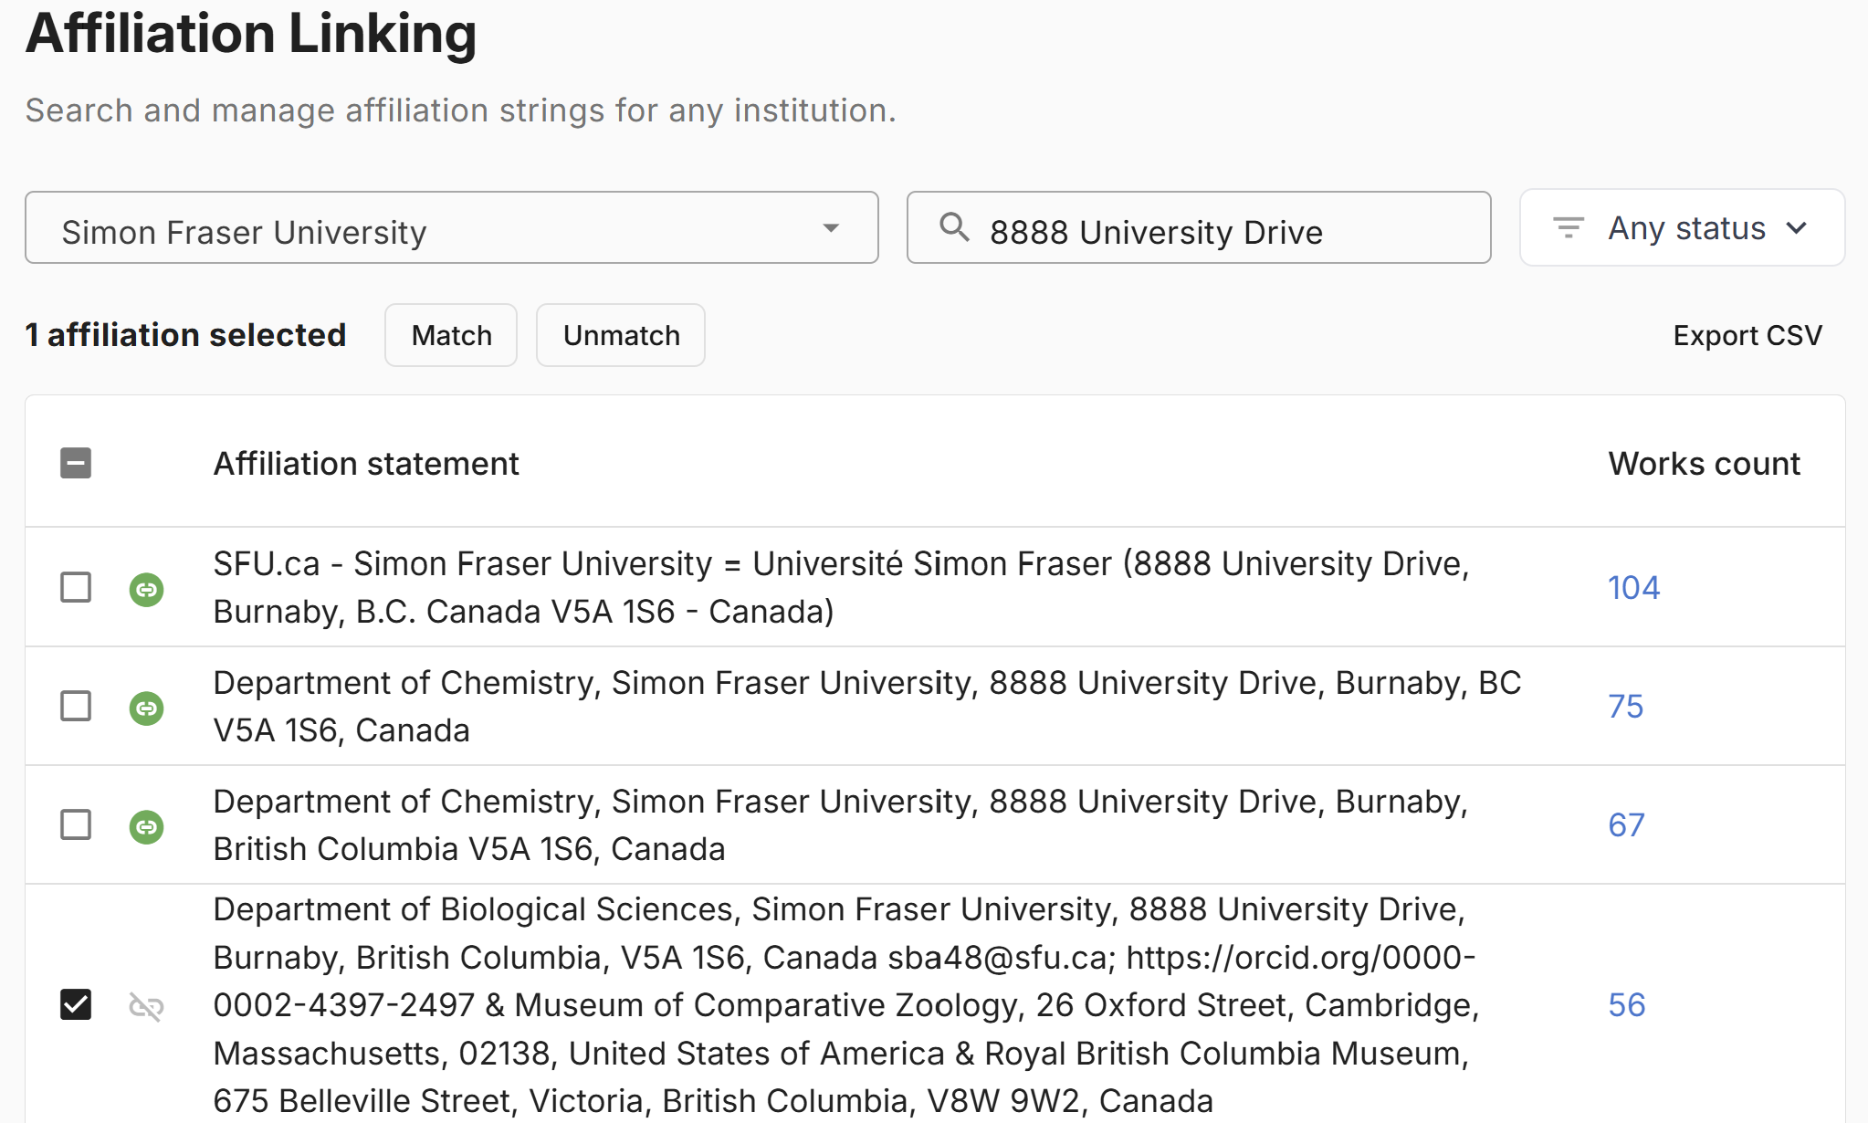Focus the 8888 University Drive search field
The width and height of the screenshot is (1868, 1123).
point(1199,227)
